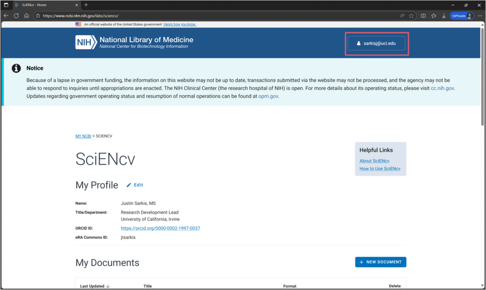This screenshot has height=290, width=486.
Task: Open browser Settings and more menu
Action: [480, 16]
